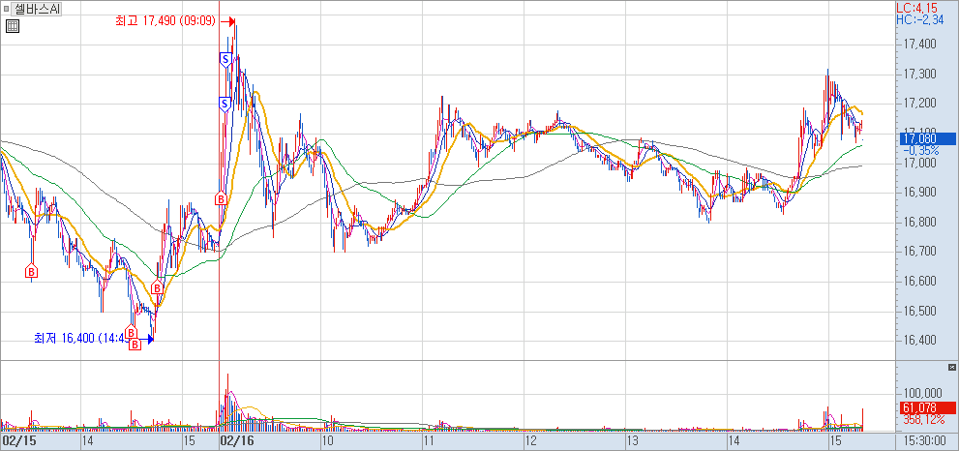Click the 17,300 price axis label
This screenshot has height=451, width=959.
coord(918,75)
